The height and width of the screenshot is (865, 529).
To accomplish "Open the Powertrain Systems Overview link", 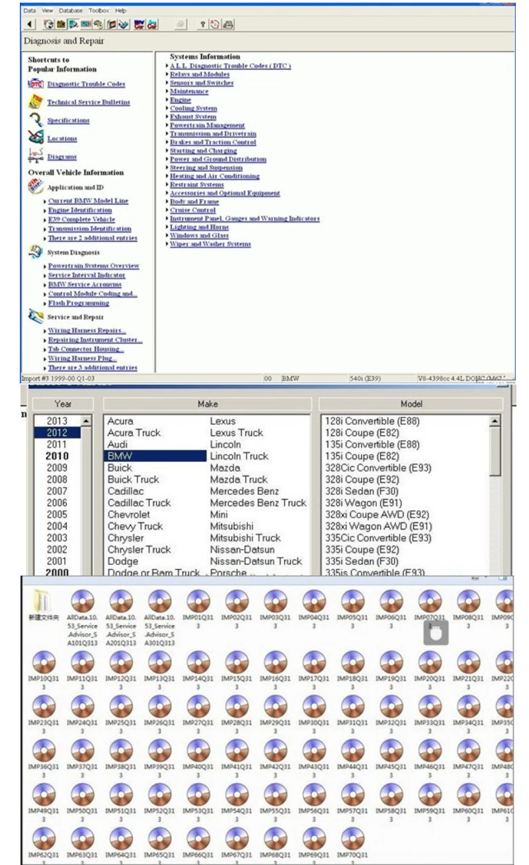I will pyautogui.click(x=94, y=266).
